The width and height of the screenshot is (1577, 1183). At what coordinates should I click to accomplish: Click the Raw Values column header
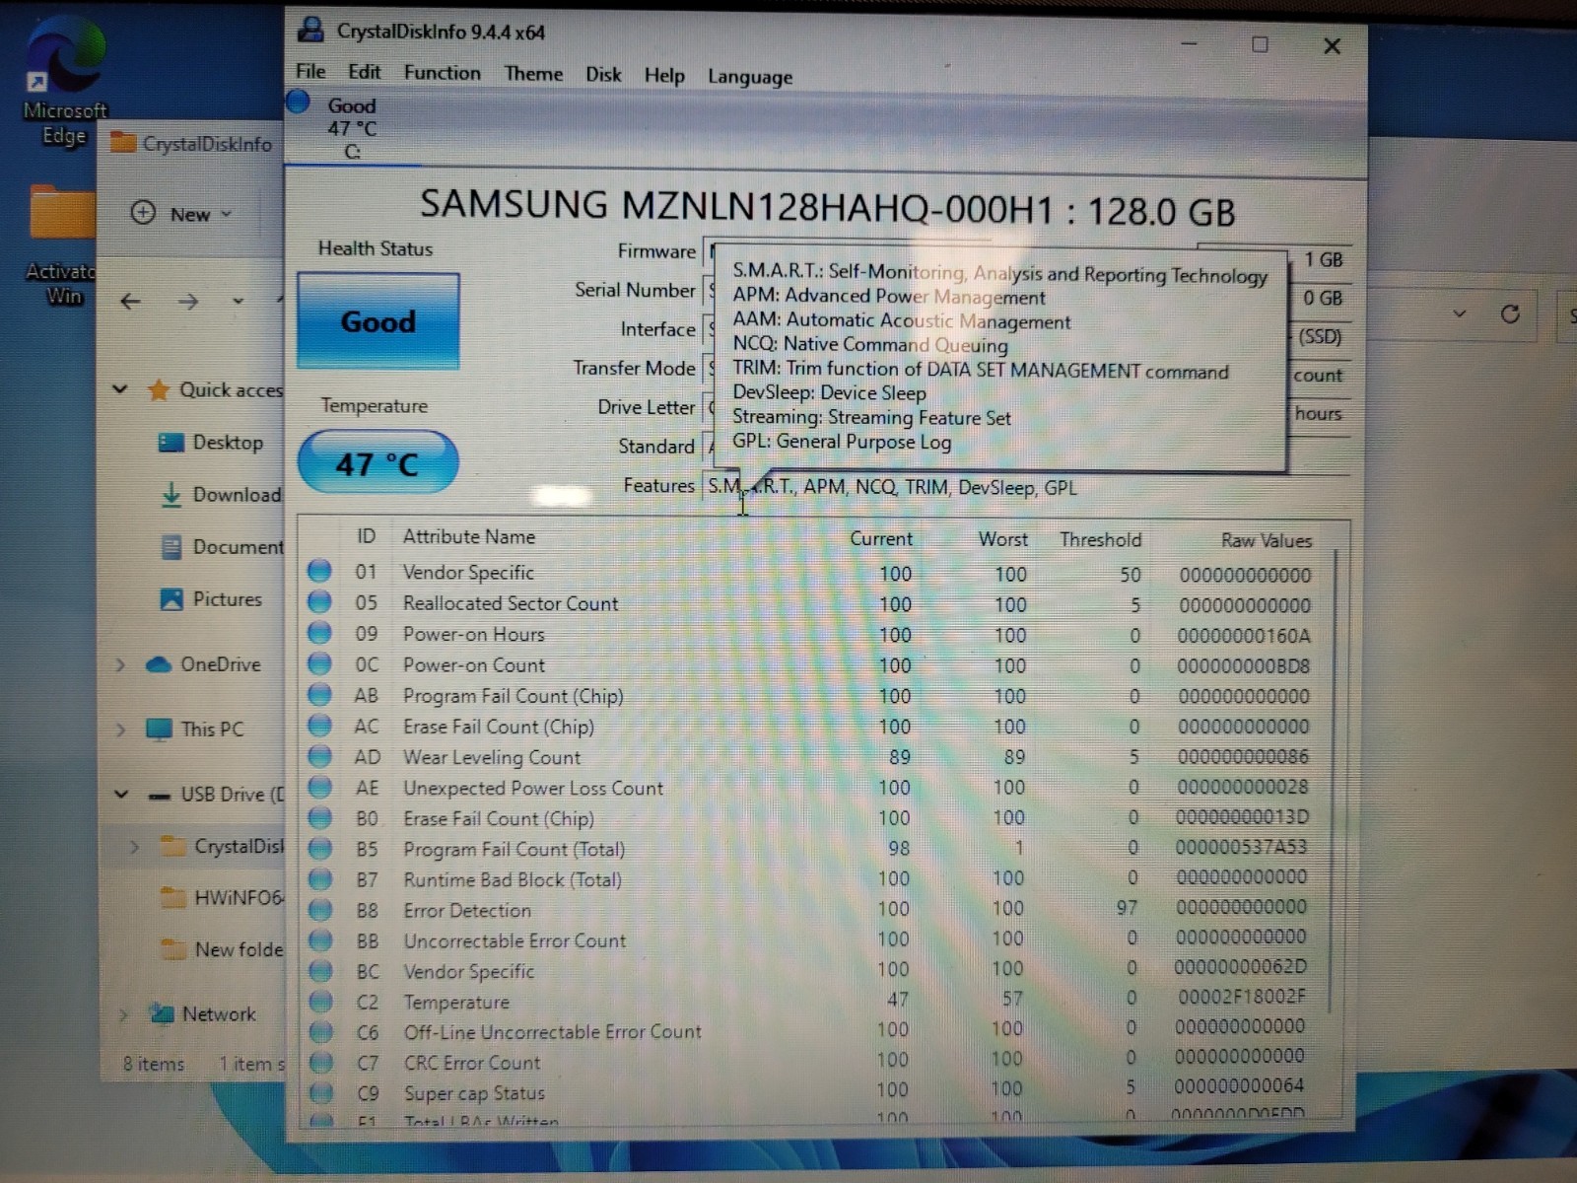[x=1267, y=540]
